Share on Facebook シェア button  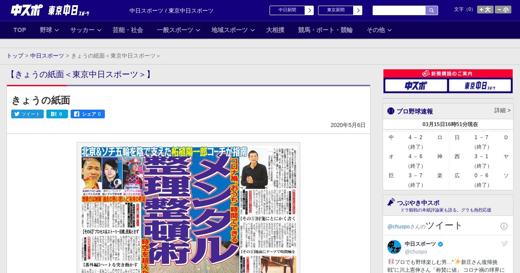pyautogui.click(x=88, y=114)
